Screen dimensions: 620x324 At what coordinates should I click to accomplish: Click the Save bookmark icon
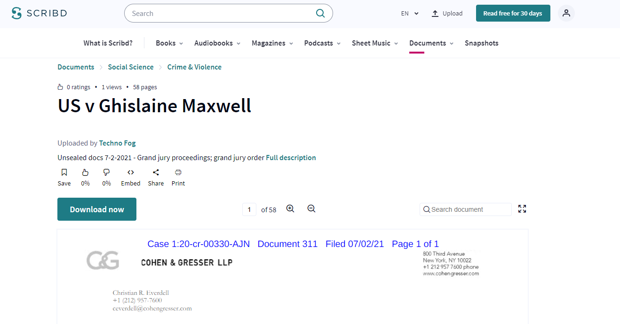tap(64, 172)
